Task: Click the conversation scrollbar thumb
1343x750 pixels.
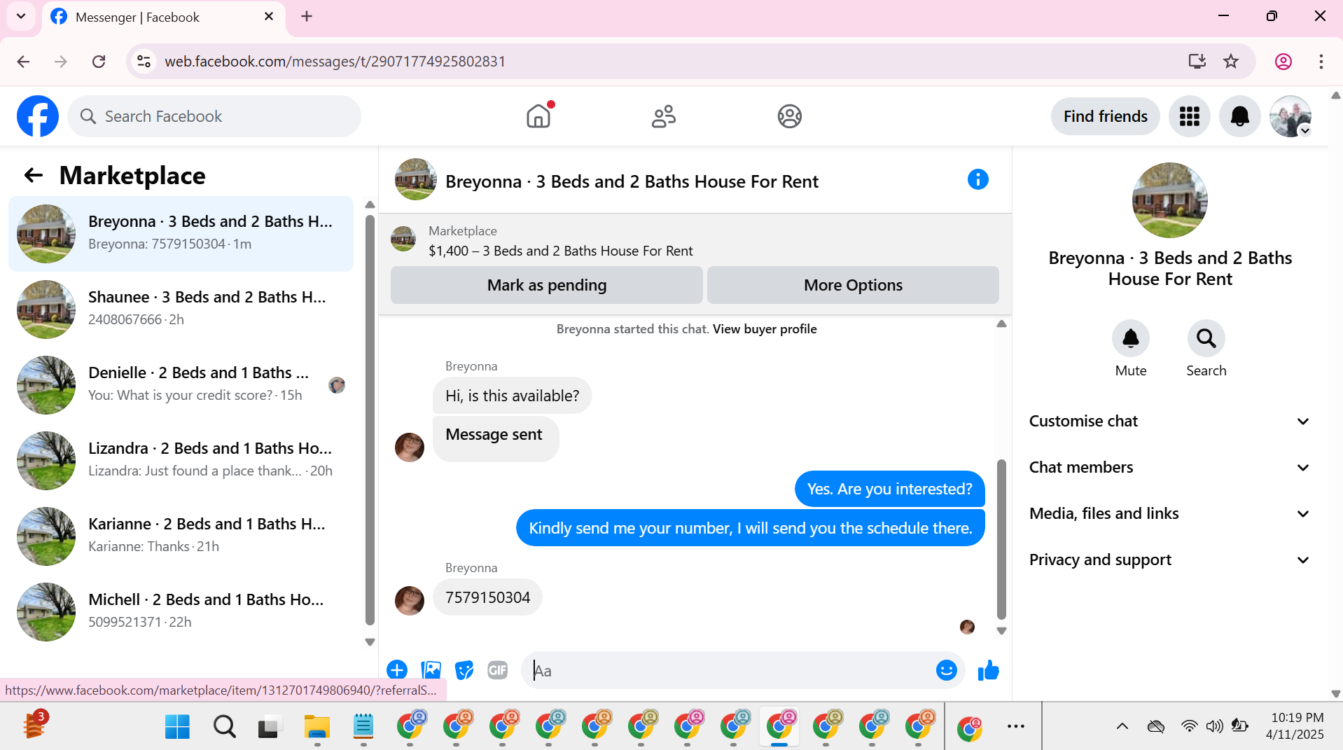Action: click(x=1001, y=539)
